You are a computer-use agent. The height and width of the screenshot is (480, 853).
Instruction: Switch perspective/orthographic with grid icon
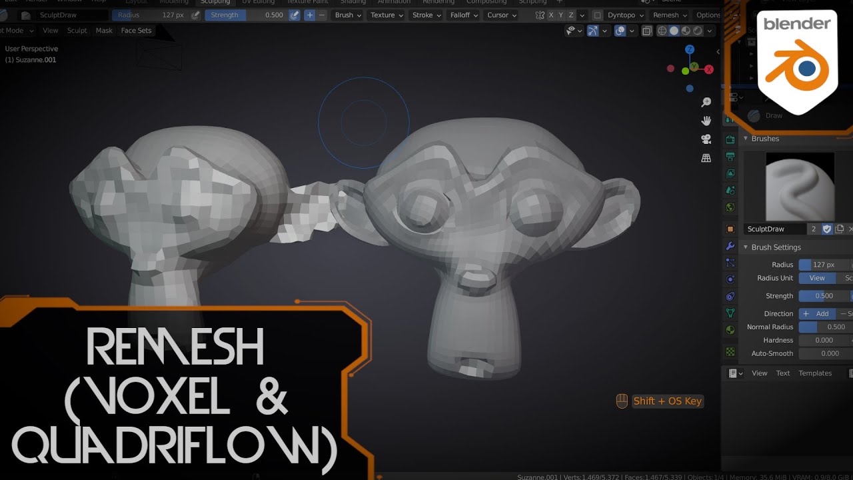click(x=706, y=158)
